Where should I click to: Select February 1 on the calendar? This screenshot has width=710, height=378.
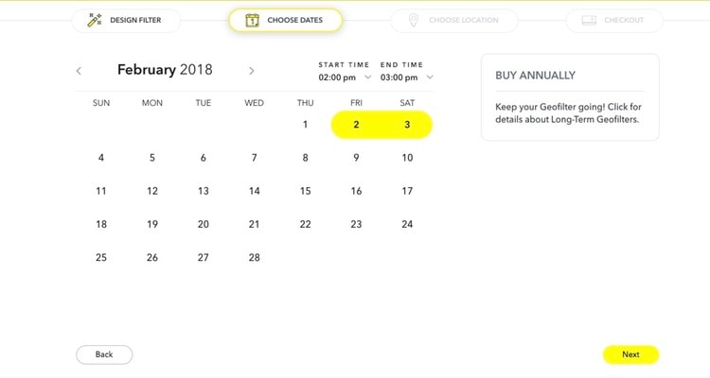click(305, 125)
